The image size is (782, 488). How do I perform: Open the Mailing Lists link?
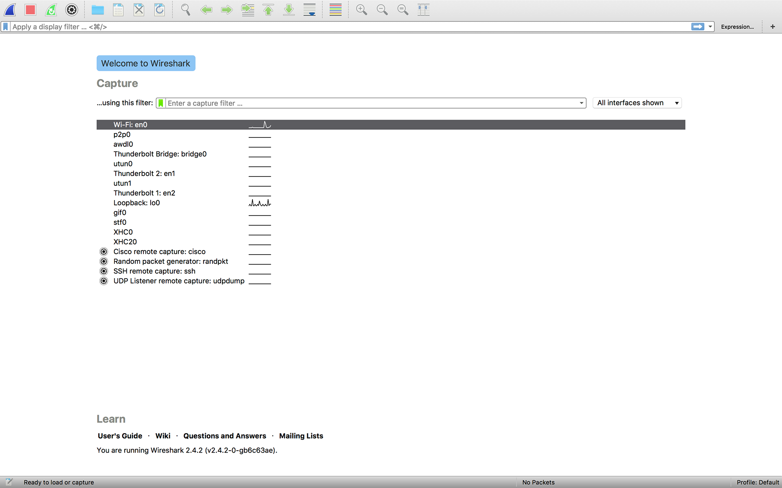[301, 436]
